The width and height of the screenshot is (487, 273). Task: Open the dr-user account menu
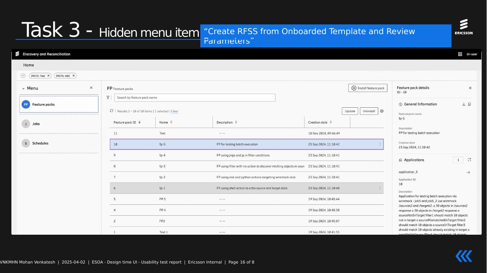pyautogui.click(x=472, y=54)
